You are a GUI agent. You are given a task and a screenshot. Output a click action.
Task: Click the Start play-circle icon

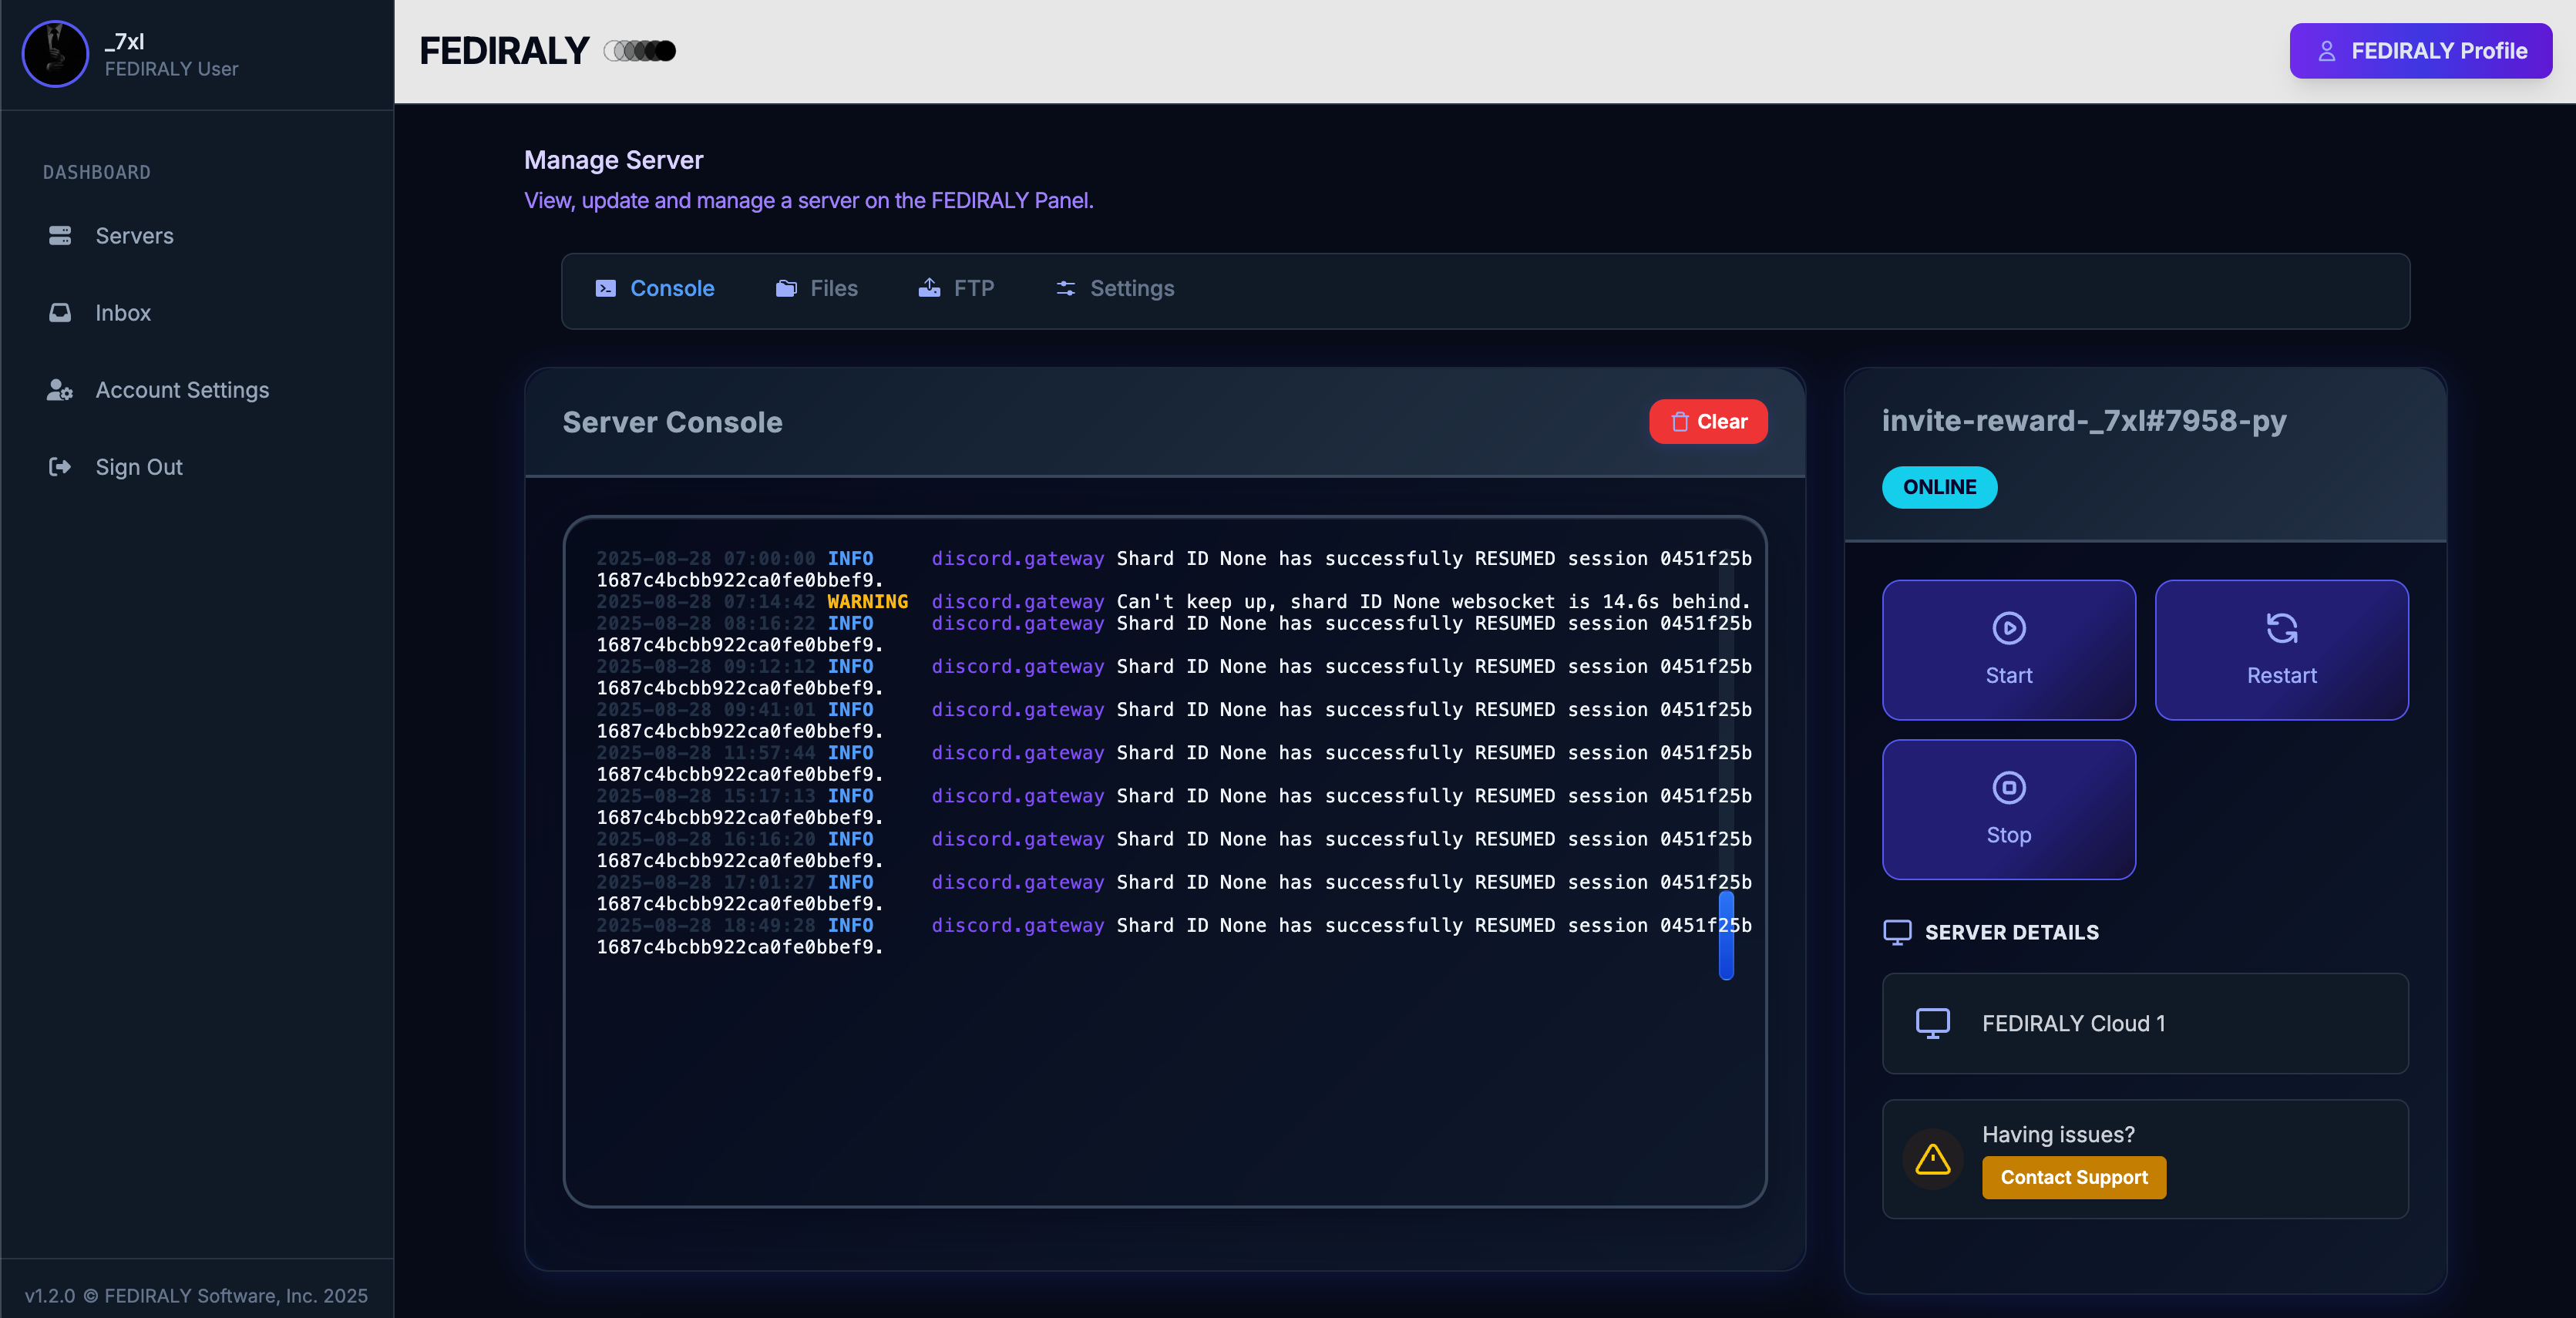click(2009, 629)
